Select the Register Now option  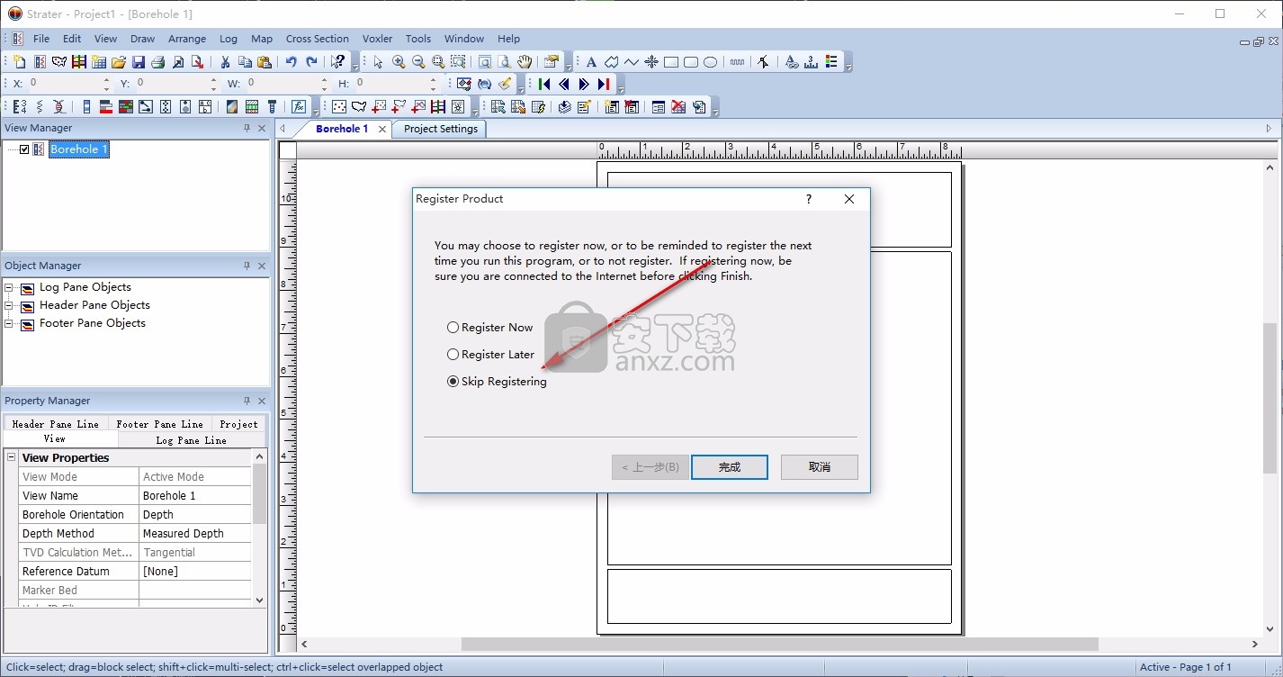490,328
